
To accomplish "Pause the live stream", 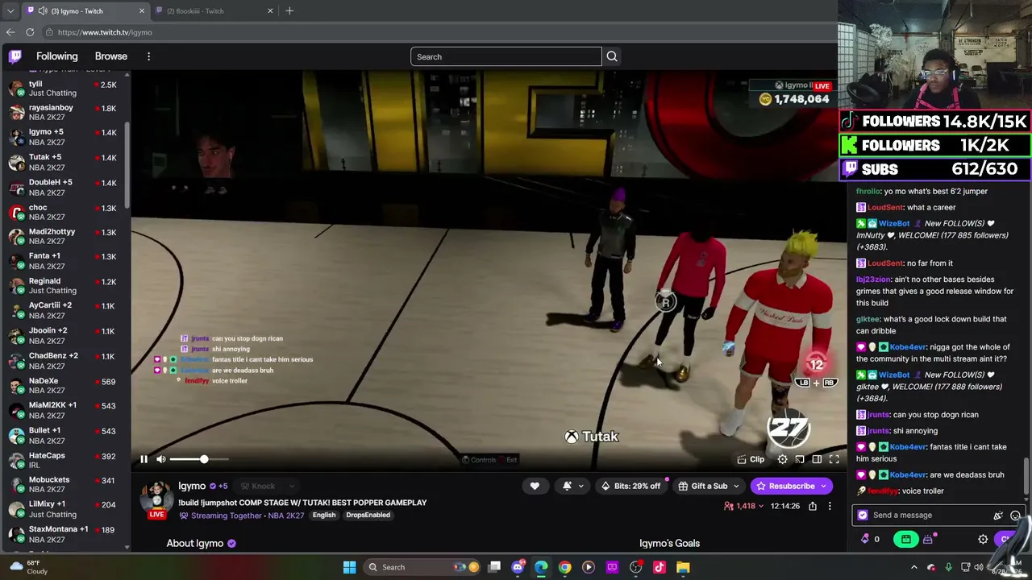I will click(x=144, y=459).
